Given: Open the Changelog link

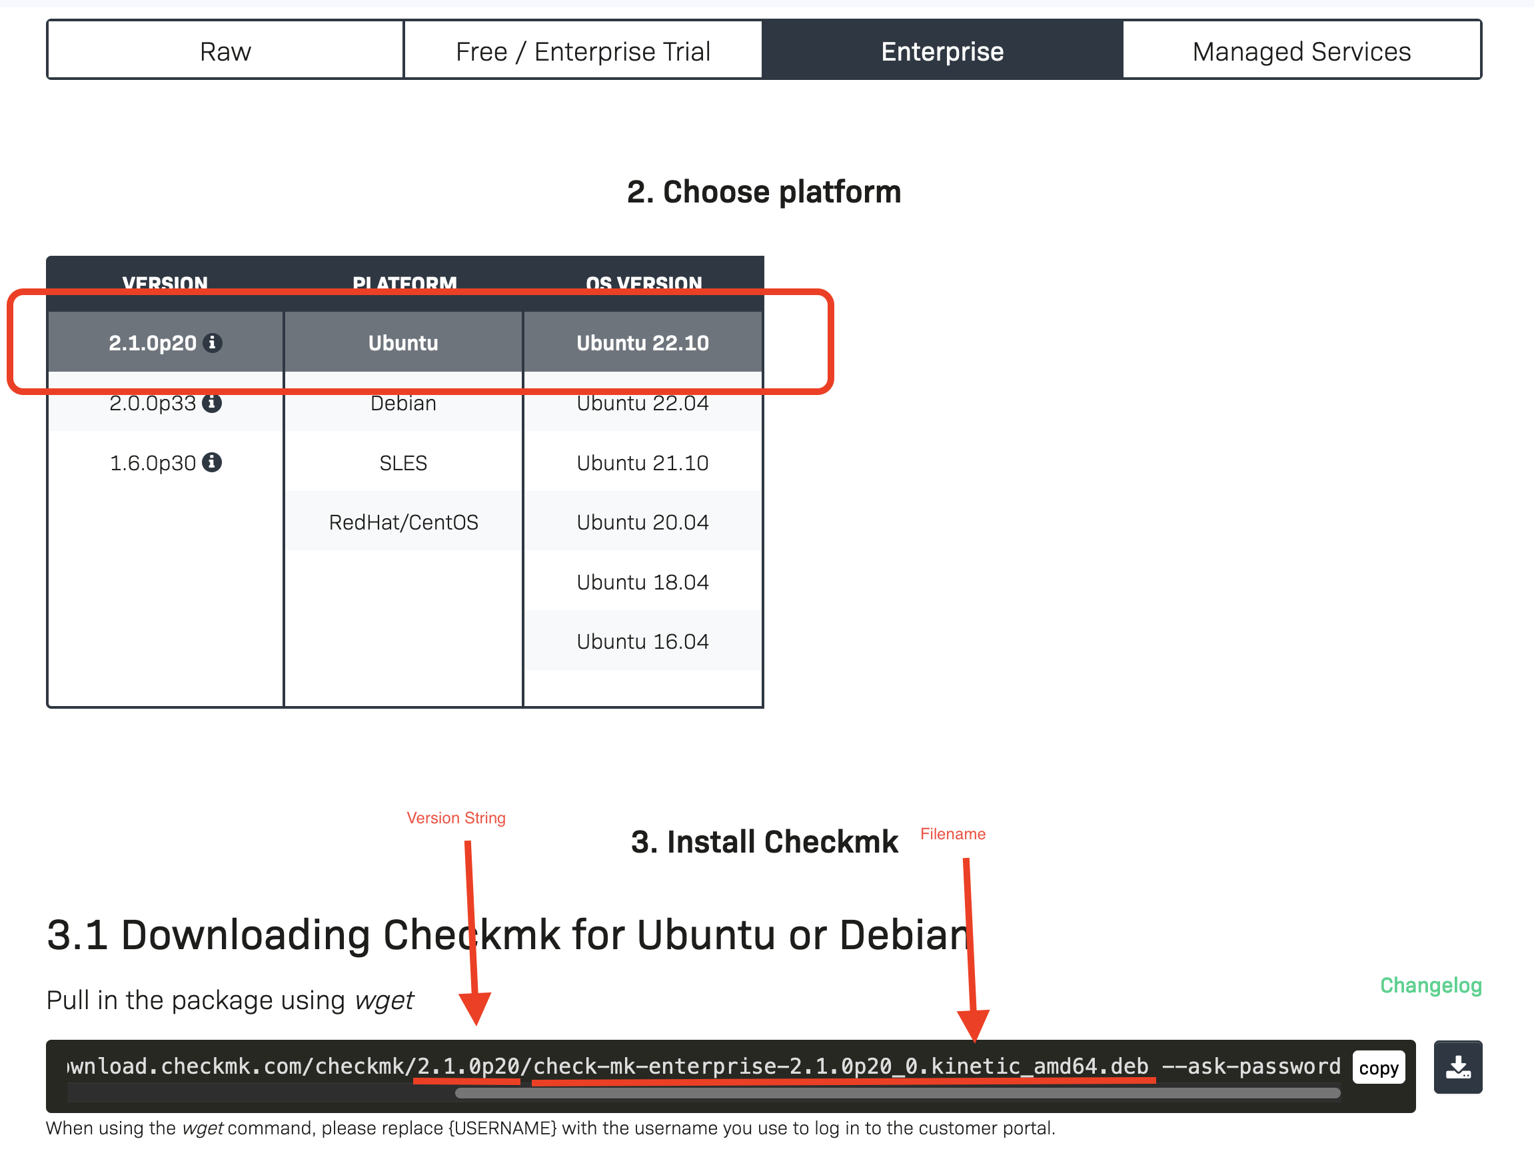Looking at the screenshot, I should 1430,986.
